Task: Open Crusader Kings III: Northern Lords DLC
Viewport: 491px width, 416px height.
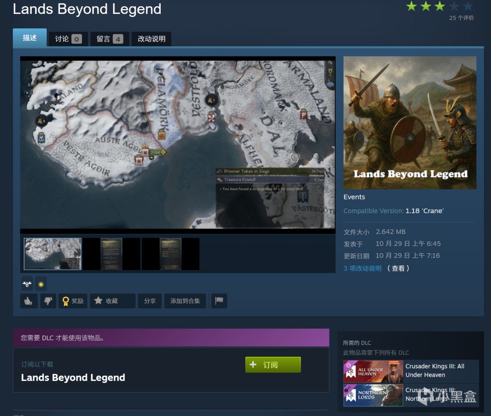Action: pyautogui.click(x=430, y=394)
